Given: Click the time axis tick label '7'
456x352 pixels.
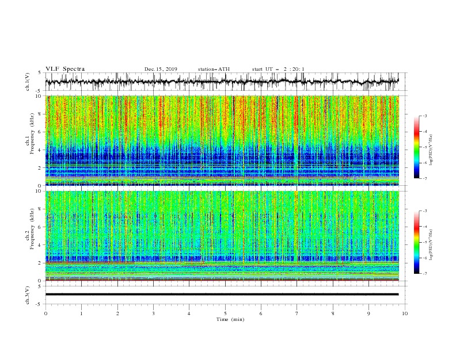Looking at the screenshot, I should click(x=297, y=313).
